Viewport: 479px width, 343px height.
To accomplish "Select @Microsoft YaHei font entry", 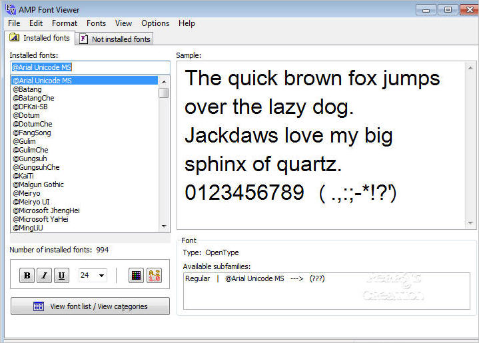I will 41,219.
